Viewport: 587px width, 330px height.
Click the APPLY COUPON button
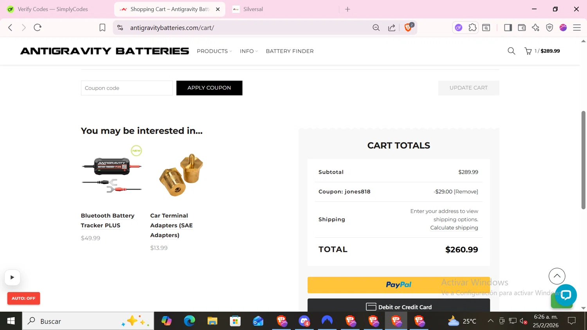(209, 88)
